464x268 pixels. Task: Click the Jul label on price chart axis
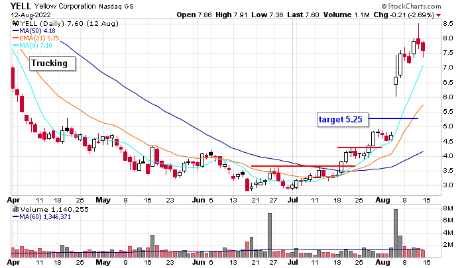coord(293,200)
